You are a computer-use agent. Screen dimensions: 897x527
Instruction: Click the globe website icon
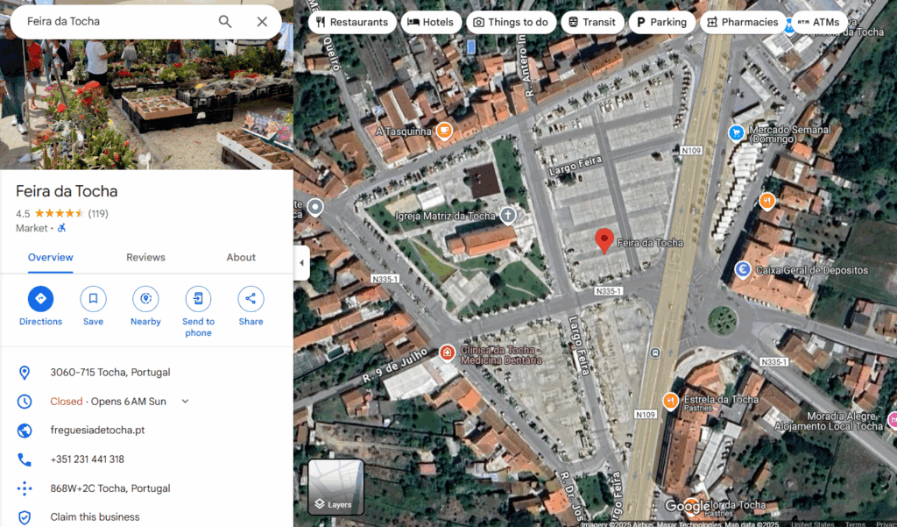[25, 431]
